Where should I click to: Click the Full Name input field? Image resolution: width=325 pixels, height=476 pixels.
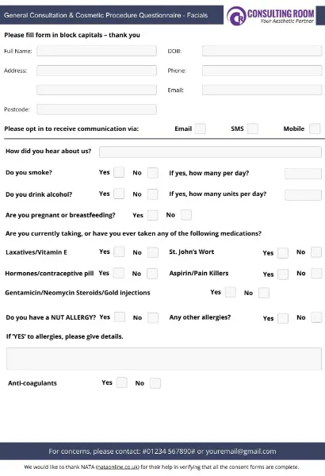[97, 51]
